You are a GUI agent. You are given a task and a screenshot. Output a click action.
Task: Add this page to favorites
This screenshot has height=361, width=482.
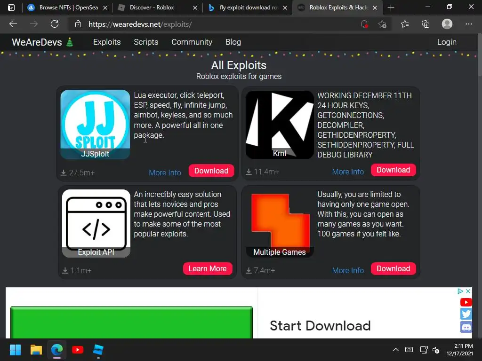[382, 24]
